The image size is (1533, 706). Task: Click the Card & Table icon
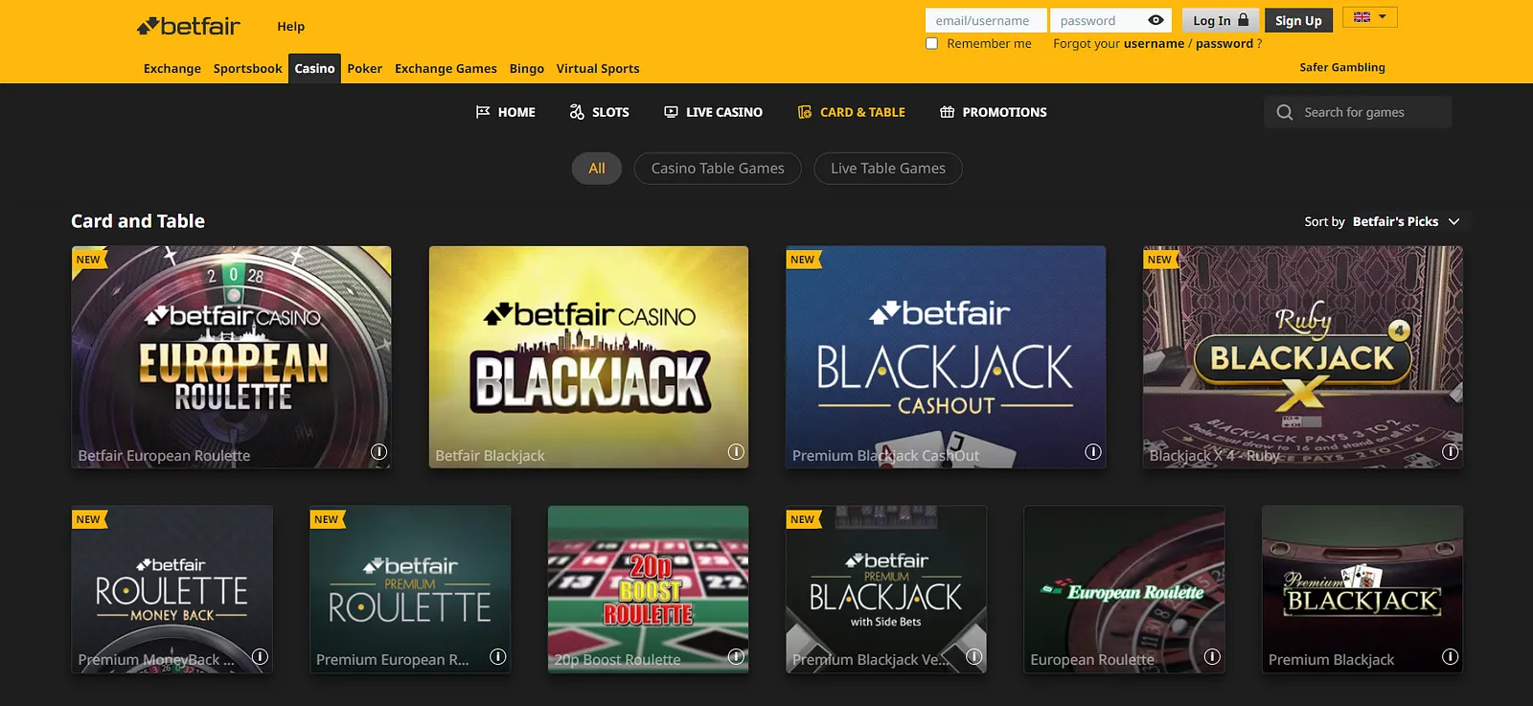point(805,112)
